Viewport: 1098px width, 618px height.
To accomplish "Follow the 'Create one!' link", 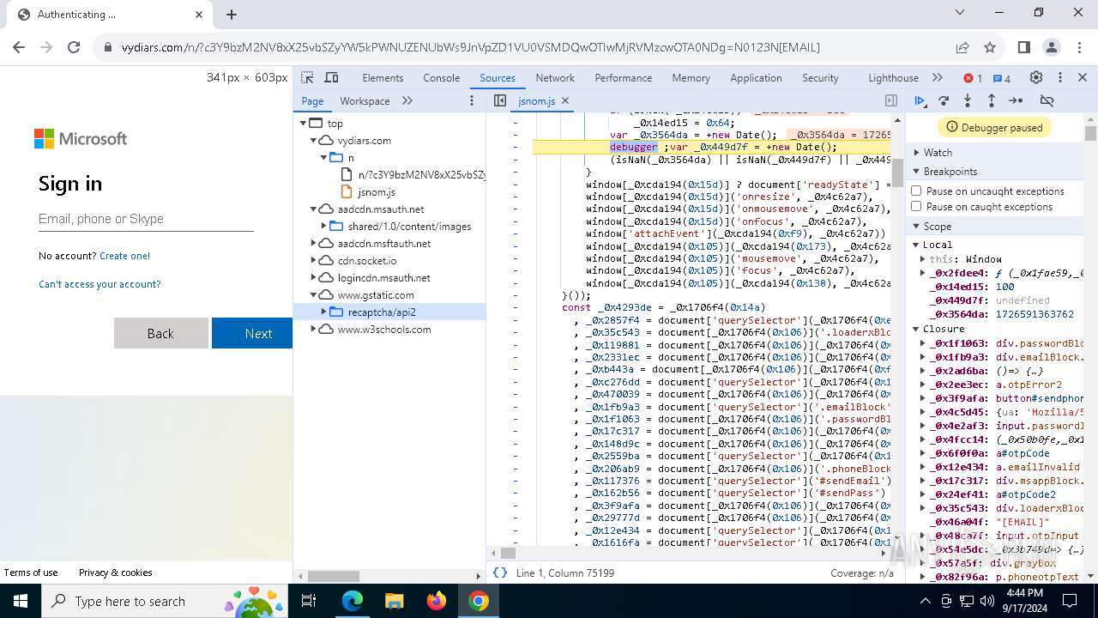I will [x=124, y=256].
